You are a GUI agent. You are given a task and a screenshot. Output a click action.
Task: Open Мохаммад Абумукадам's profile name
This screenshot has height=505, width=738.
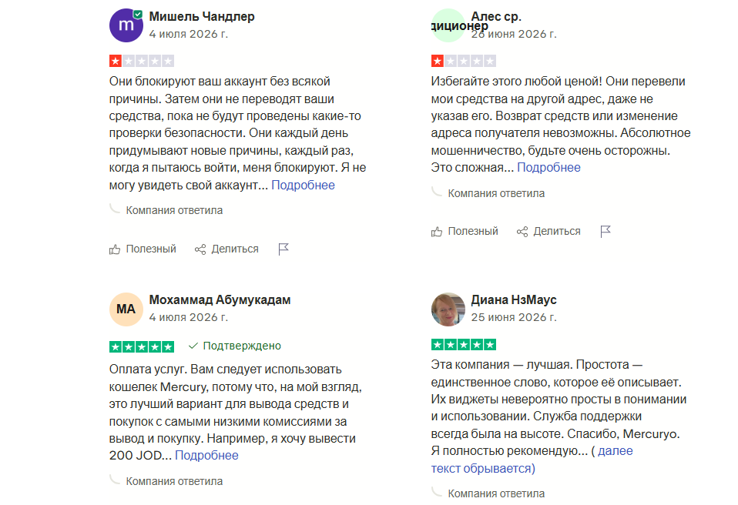tap(220, 300)
